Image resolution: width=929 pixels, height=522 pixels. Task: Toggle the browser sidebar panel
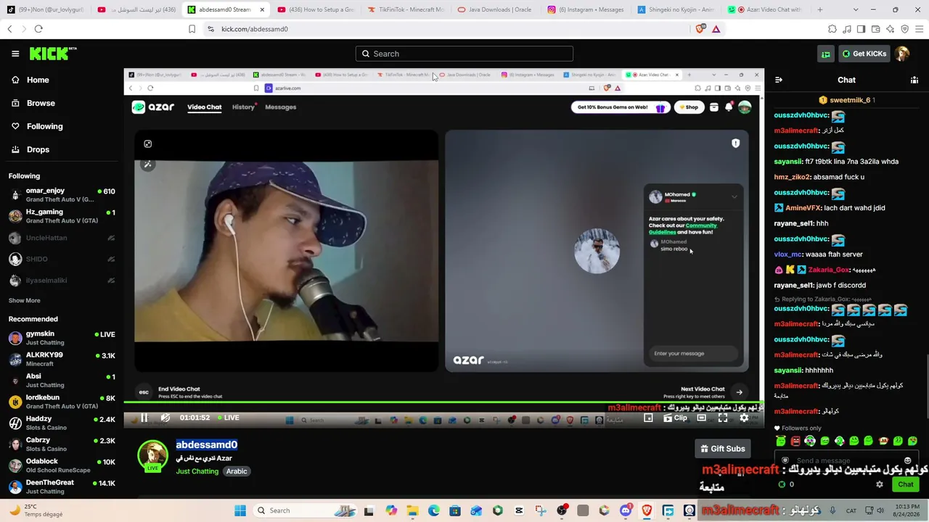pyautogui.click(x=861, y=29)
